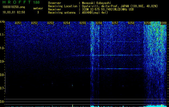Click the 0253 time marker

[51, 23]
